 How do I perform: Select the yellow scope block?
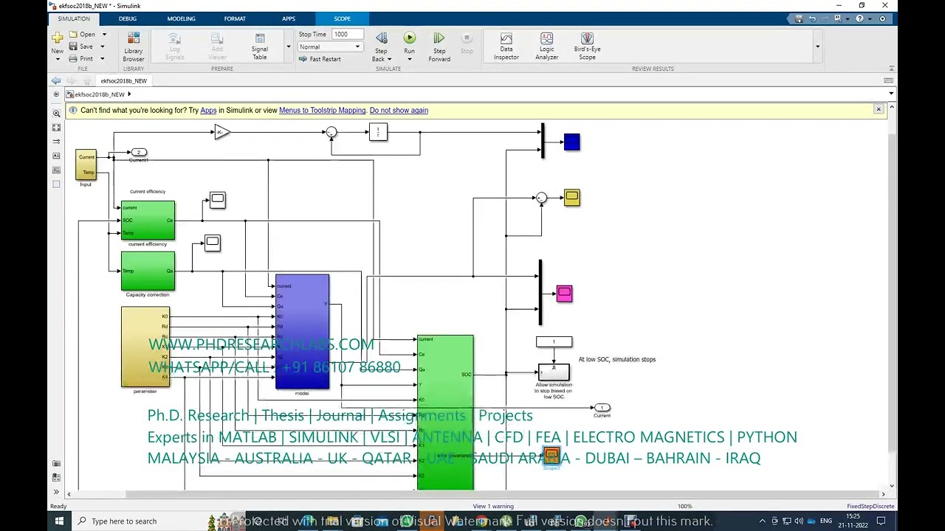(x=572, y=198)
